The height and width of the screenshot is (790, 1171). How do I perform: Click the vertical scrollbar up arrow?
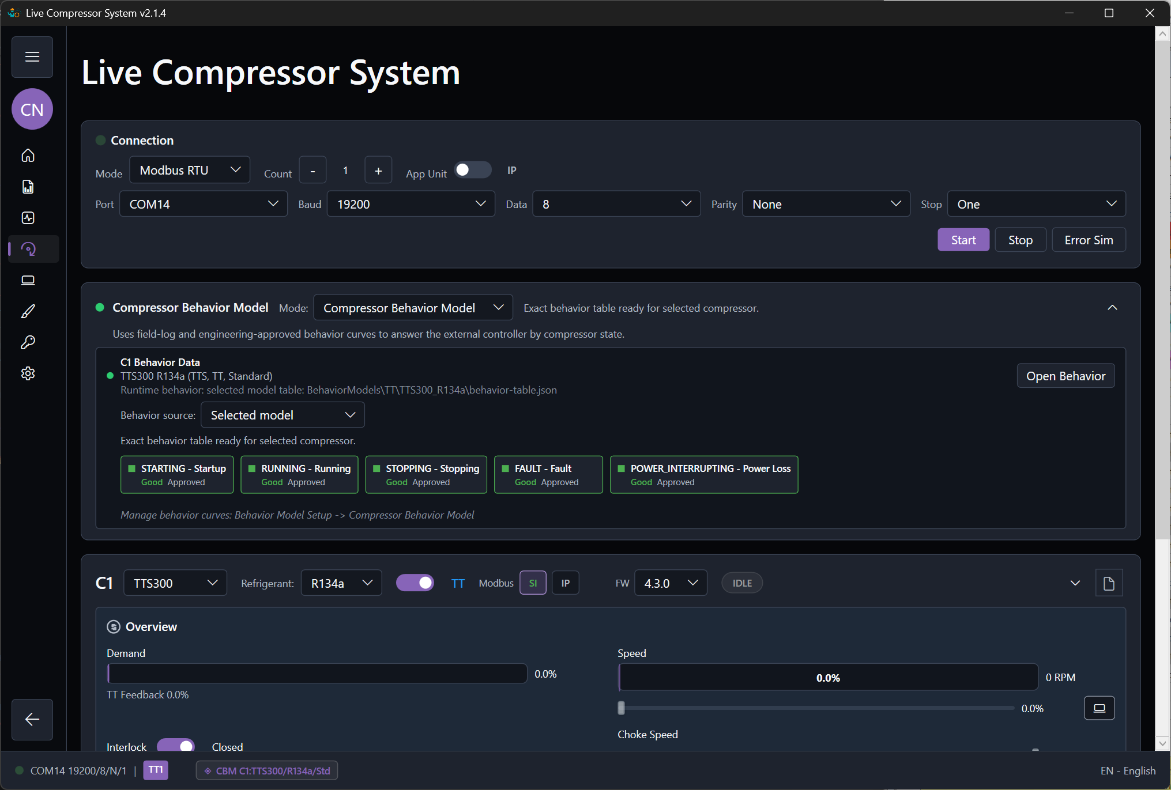[1162, 34]
